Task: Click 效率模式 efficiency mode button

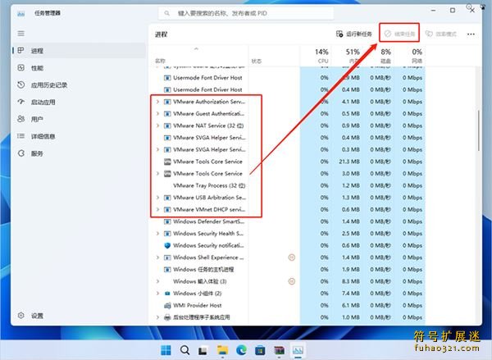Action: coord(440,34)
